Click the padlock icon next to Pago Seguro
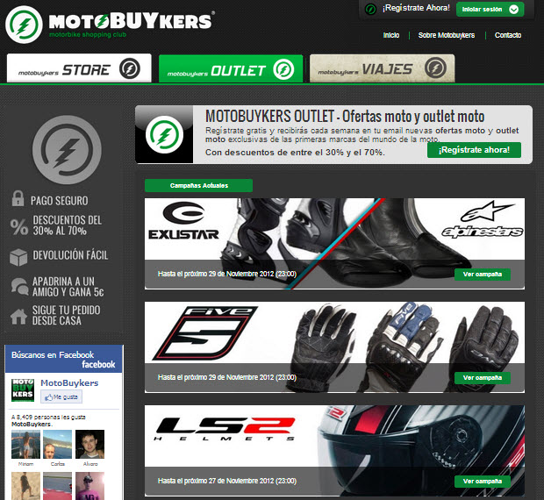Viewport: 544px width, 500px height. [18, 198]
